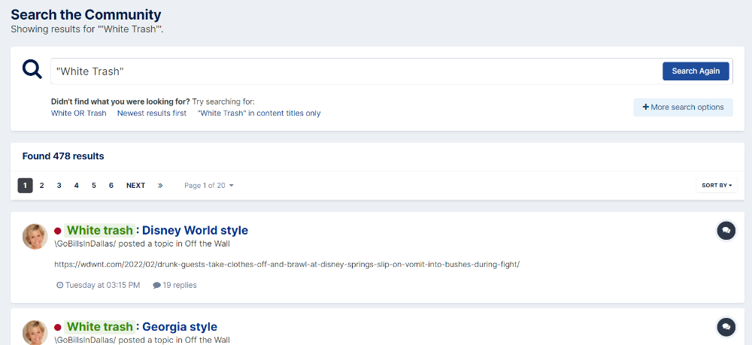Click the last page double-chevron icon
This screenshot has width=752, height=345.
[x=160, y=186]
